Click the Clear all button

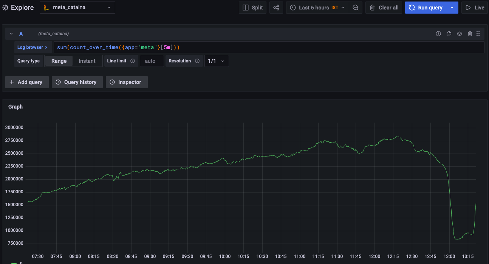point(384,8)
